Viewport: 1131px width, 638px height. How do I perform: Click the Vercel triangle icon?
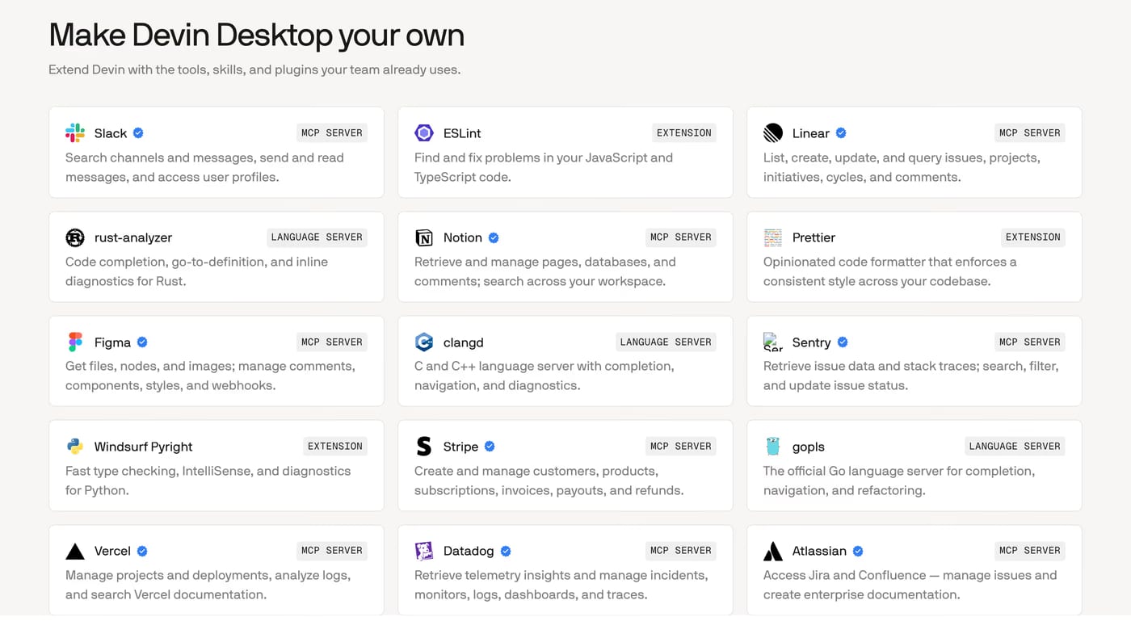click(75, 551)
